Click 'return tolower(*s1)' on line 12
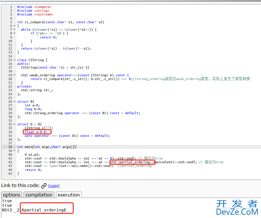 pyautogui.click(x=39, y=48)
